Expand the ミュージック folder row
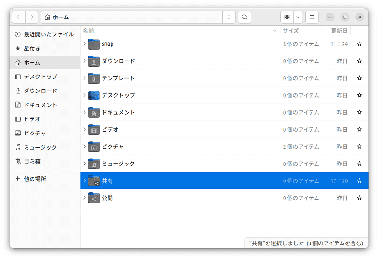378x259 pixels. pyautogui.click(x=85, y=164)
